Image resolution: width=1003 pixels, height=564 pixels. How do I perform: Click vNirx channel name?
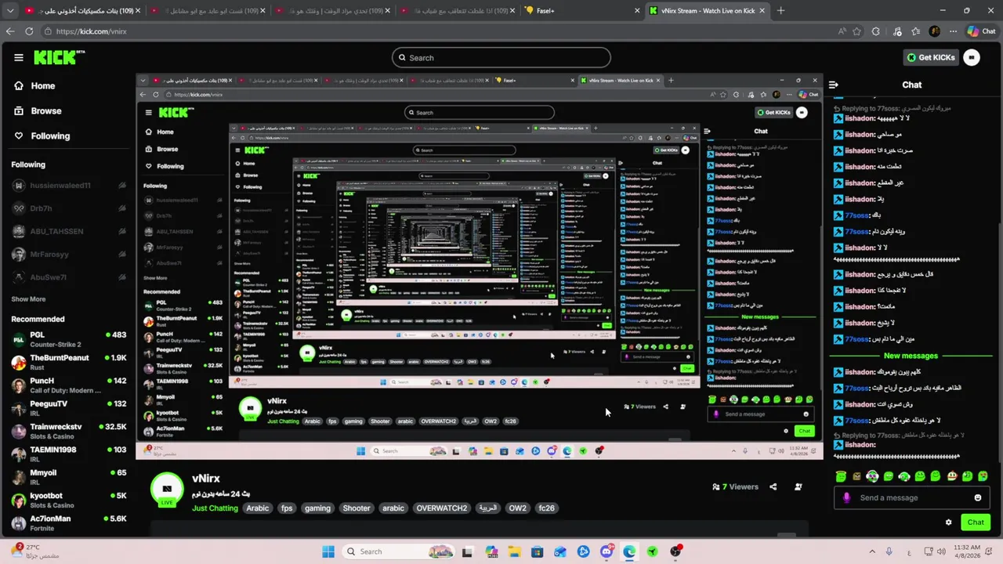pos(206,479)
